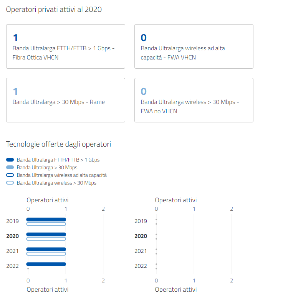
Task: Click the light blue filled "> 30 Mbps" legend swatch
Action: point(10,167)
